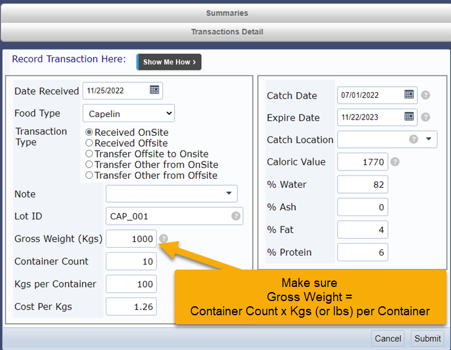The width and height of the screenshot is (451, 350).
Task: Click the Lot ID field CAP_001
Action: (x=175, y=216)
